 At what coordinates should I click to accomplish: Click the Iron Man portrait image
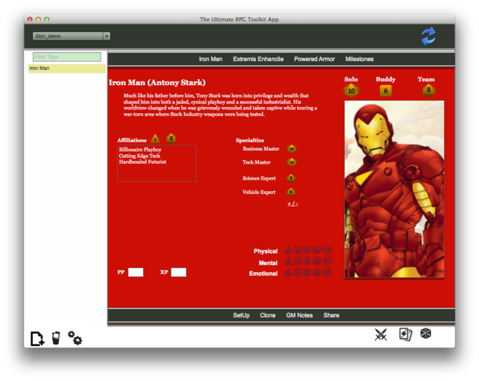coord(394,189)
